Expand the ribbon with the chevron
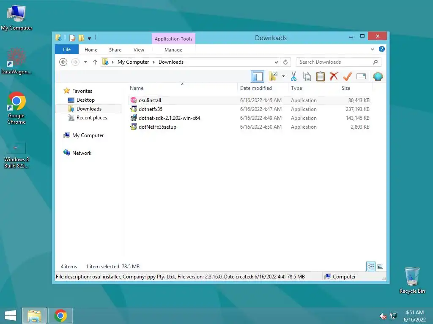The width and height of the screenshot is (433, 324). 372,49
